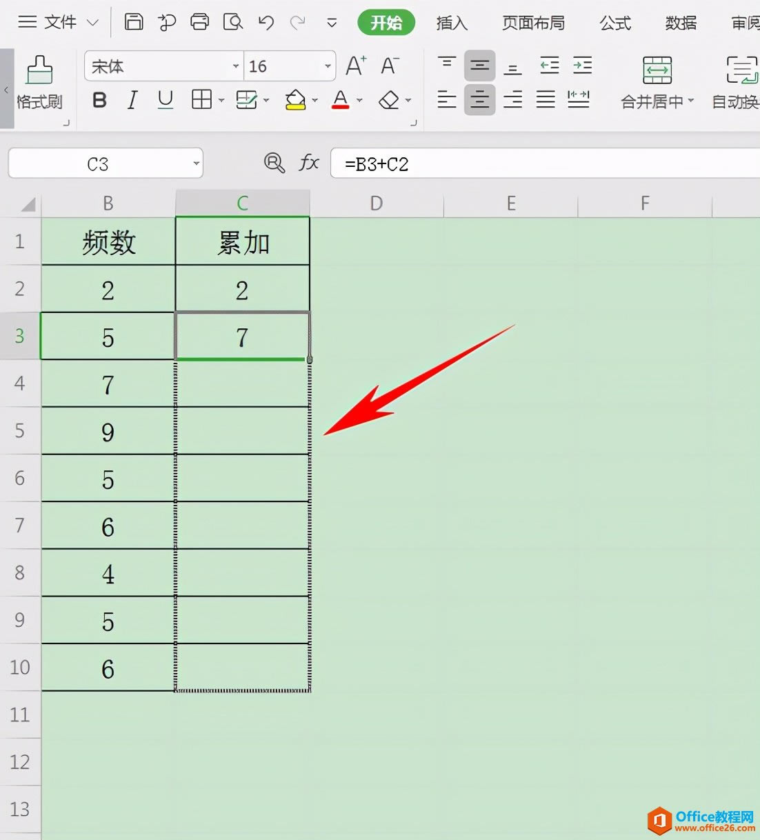Expand the borders dropdown arrow
This screenshot has height=840, width=760.
221,101
